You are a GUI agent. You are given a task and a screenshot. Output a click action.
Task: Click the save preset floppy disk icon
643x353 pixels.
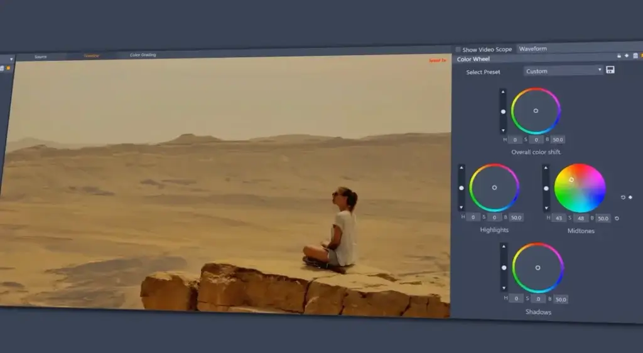pyautogui.click(x=610, y=70)
